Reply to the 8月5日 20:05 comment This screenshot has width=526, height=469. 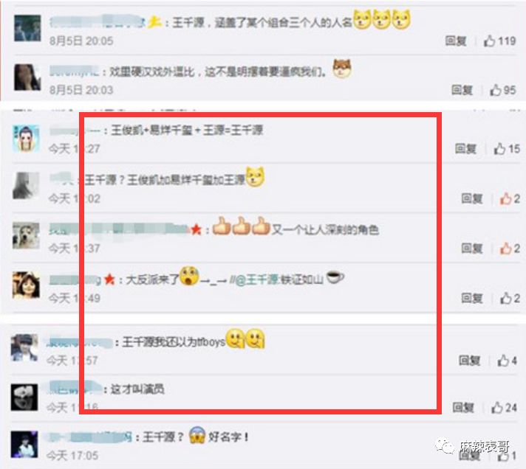456,41
